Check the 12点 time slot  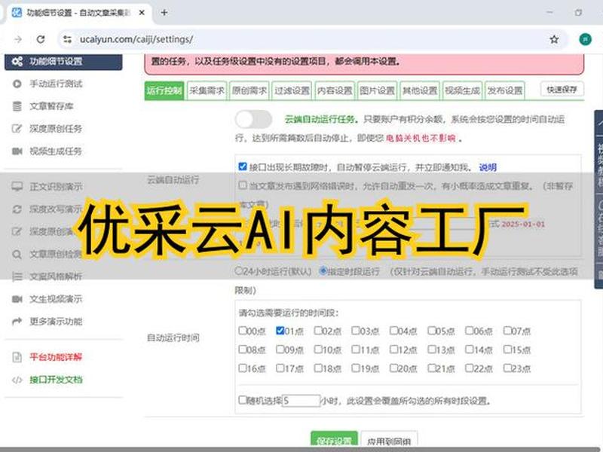tap(393, 350)
